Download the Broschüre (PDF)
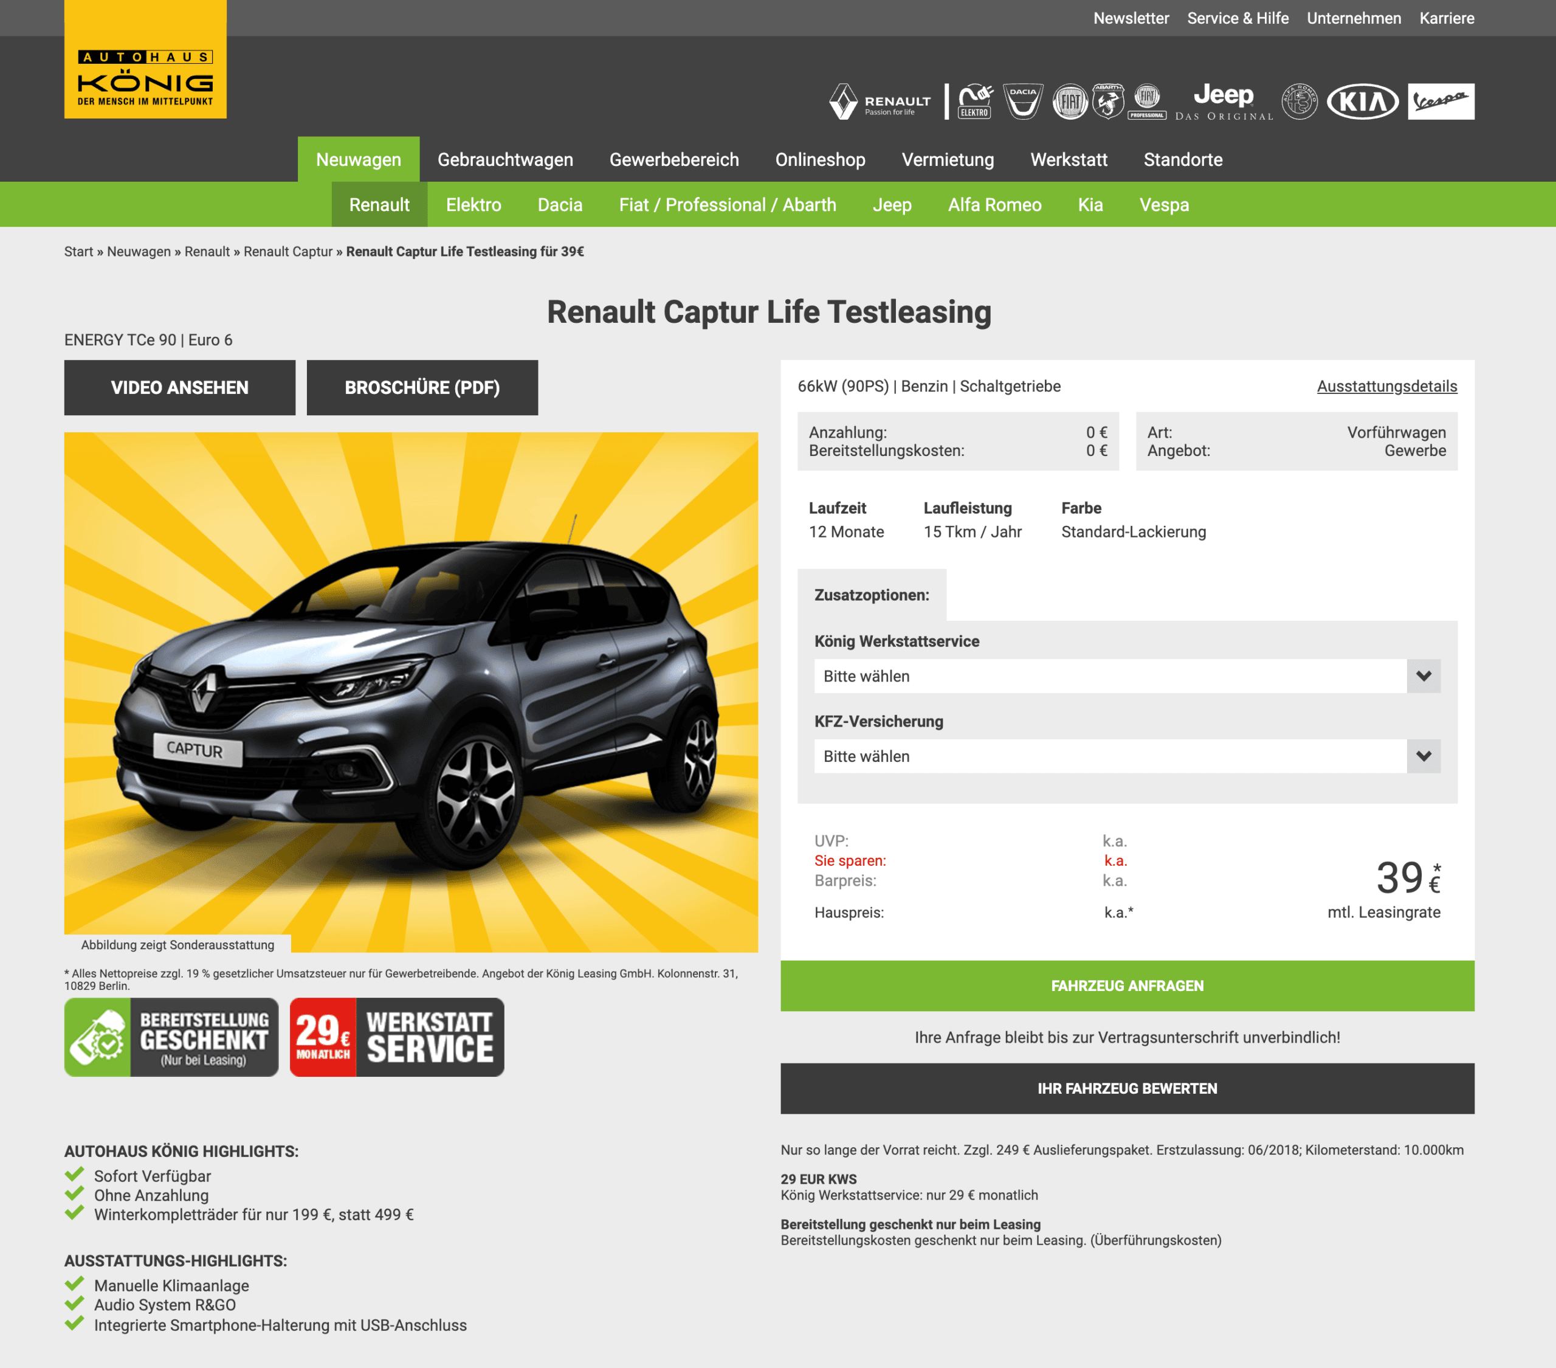This screenshot has width=1556, height=1368. pyautogui.click(x=422, y=387)
